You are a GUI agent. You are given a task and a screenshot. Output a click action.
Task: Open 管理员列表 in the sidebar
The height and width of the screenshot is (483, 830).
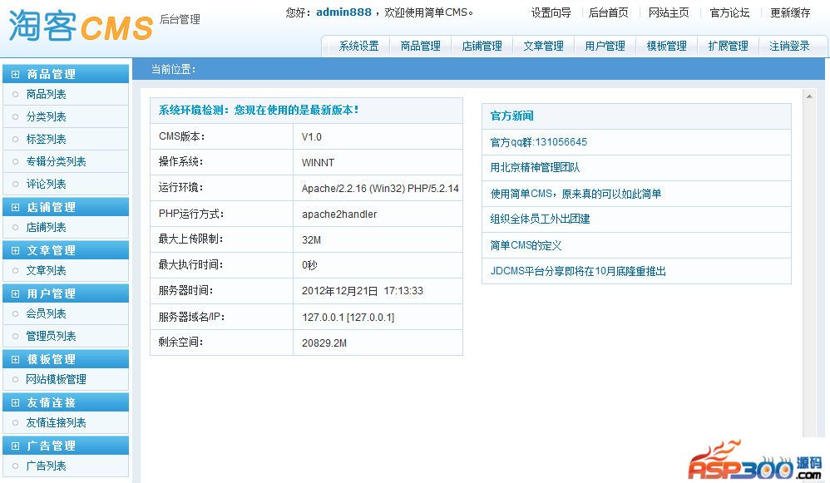[x=52, y=337]
